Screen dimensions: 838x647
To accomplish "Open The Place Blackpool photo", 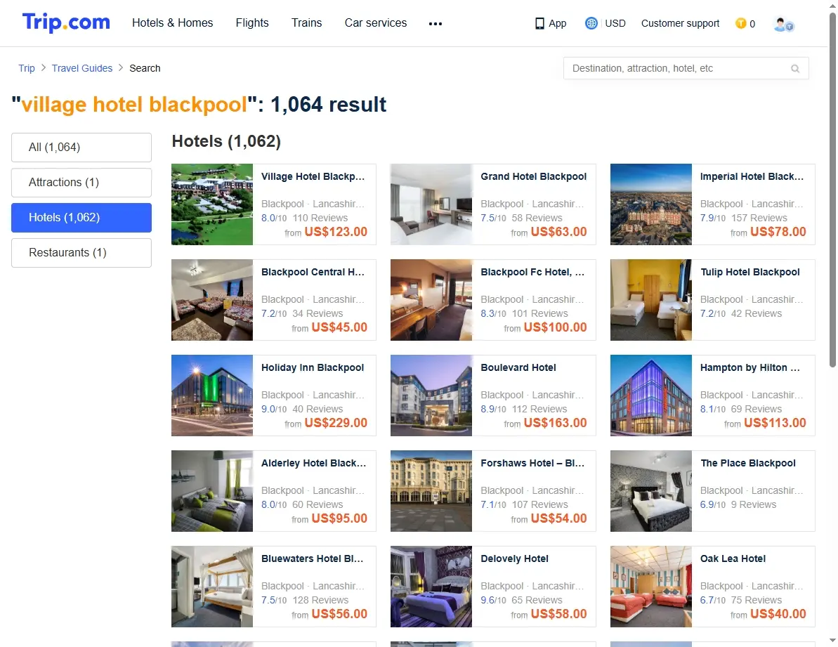I will pyautogui.click(x=651, y=492).
